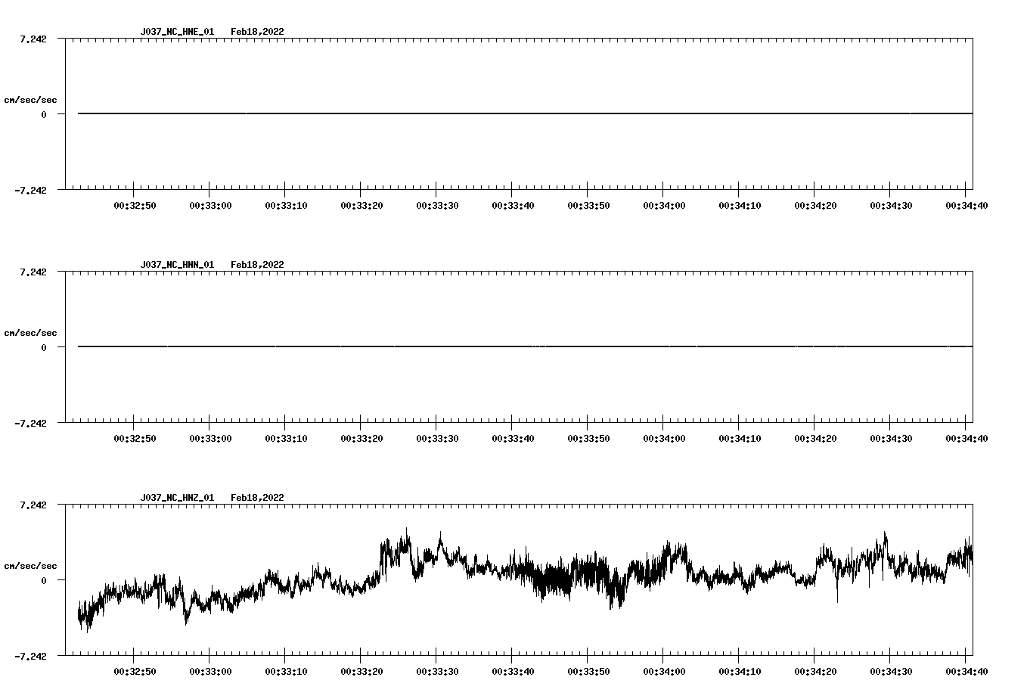1027x699 pixels.
Task: Select 00:34:20 time label below HNZ plot
Action: coord(815,671)
